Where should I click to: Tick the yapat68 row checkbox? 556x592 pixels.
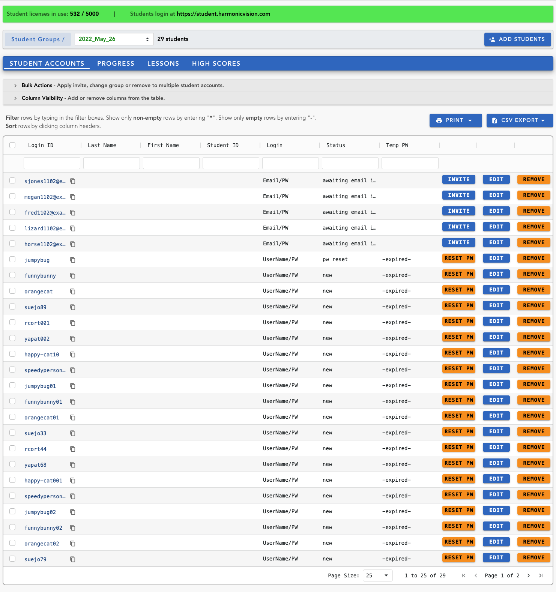pyautogui.click(x=12, y=464)
